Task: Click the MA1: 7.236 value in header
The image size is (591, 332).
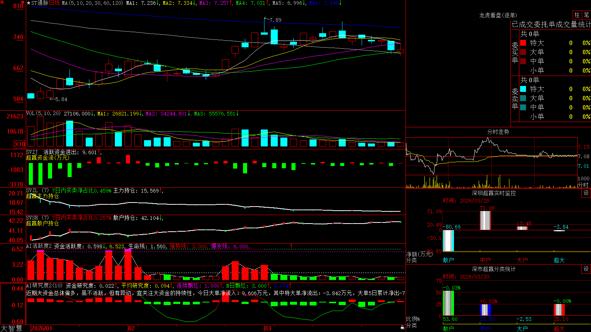Action: point(141,3)
